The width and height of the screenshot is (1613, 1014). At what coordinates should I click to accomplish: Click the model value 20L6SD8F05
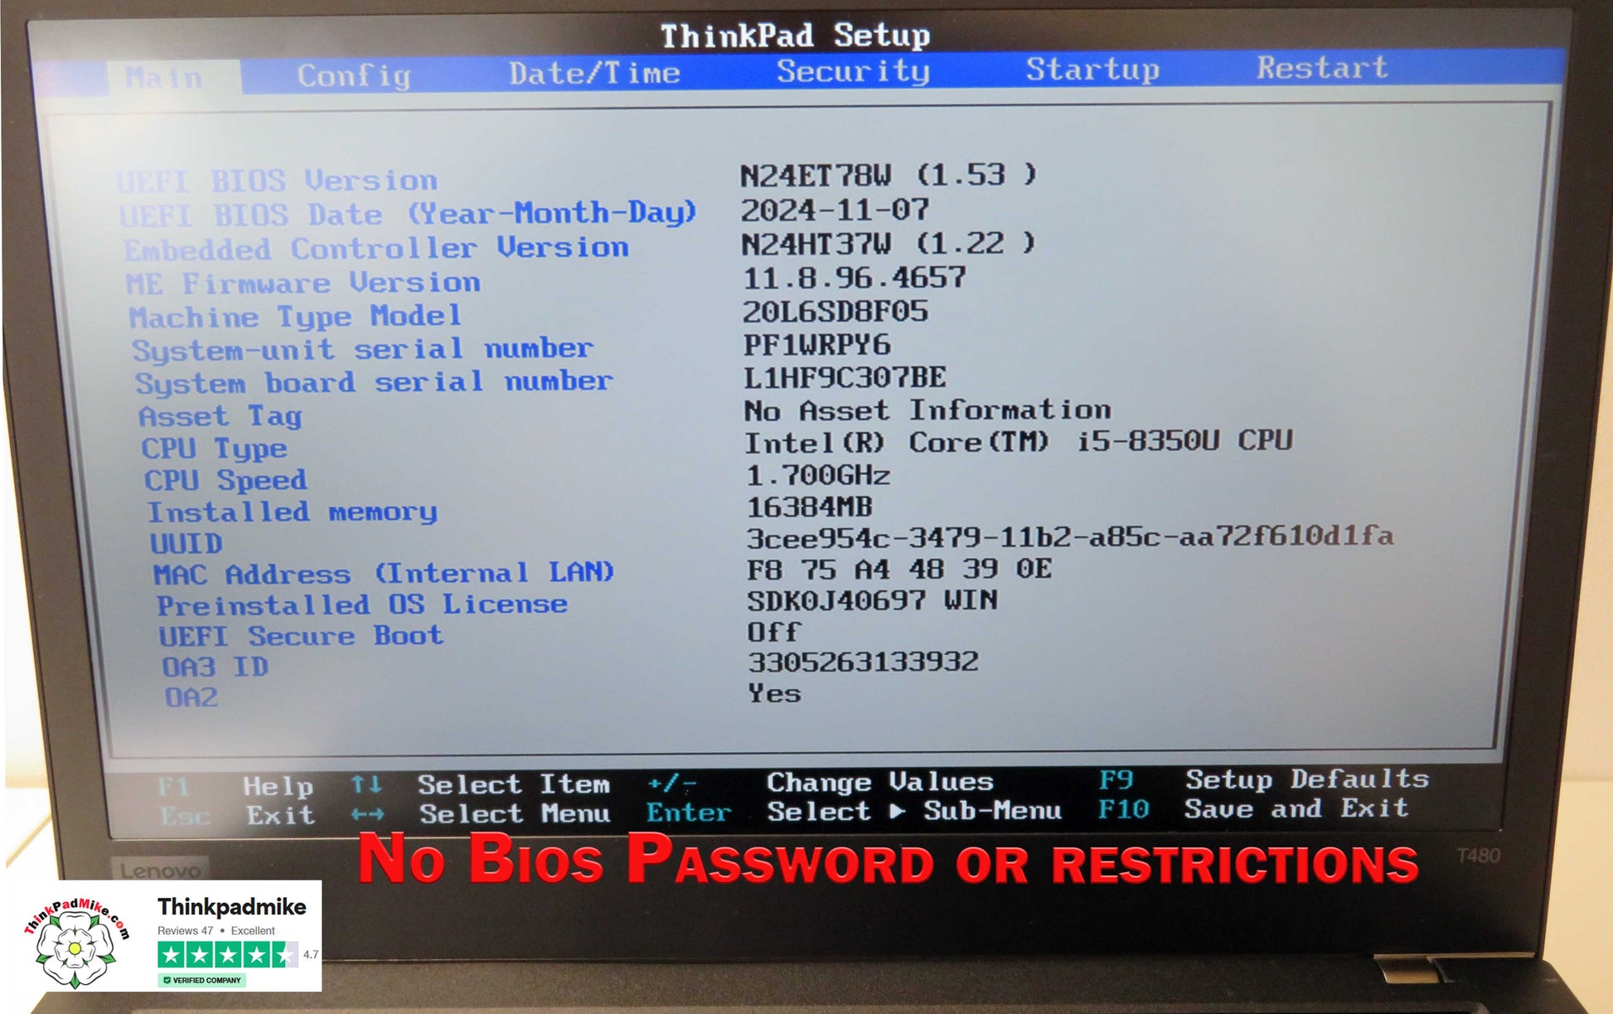[836, 312]
